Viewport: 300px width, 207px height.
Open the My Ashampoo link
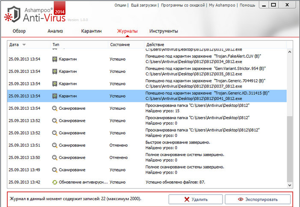coord(222,5)
